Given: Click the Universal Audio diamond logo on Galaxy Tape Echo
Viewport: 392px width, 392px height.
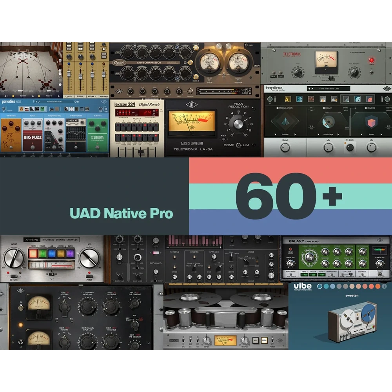Looking at the screenshot, I should pyautogui.click(x=380, y=240).
